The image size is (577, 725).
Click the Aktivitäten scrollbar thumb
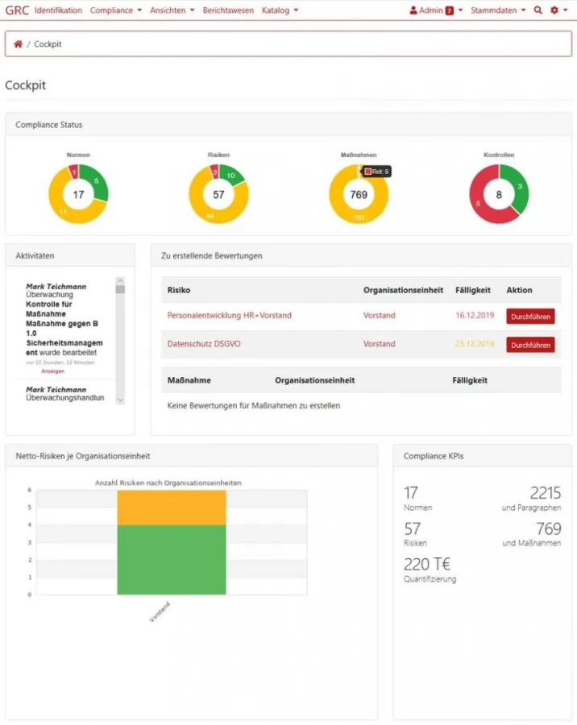click(120, 289)
